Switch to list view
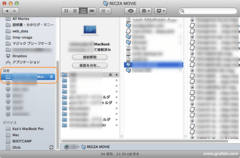The height and width of the screenshot is (158, 240). point(75,11)
